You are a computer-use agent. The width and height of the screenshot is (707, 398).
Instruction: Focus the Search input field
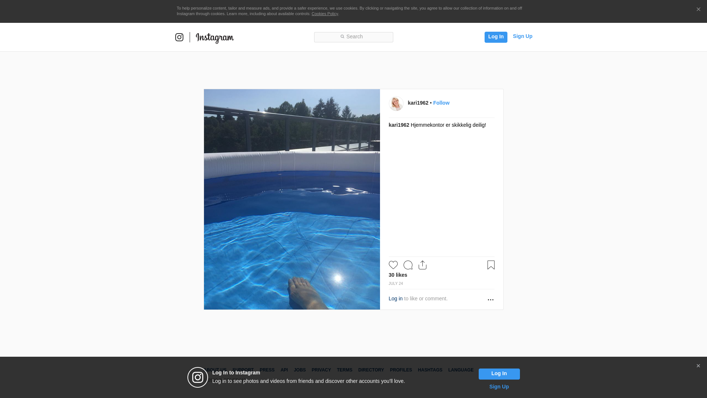353,37
